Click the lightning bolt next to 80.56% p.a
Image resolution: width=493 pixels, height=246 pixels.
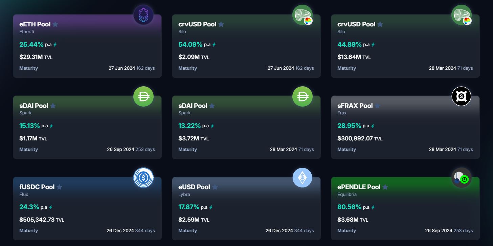coord(373,207)
